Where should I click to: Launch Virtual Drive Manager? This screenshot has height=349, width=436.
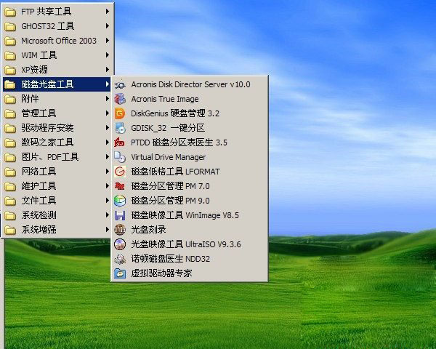click(x=190, y=157)
